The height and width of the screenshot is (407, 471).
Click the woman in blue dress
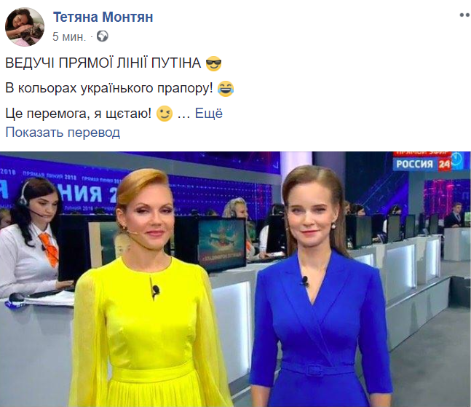coord(318,286)
